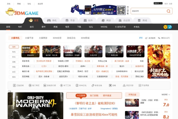
Task: Open the SNK冠军系列赛 thumbnail
Action: click(136, 51)
